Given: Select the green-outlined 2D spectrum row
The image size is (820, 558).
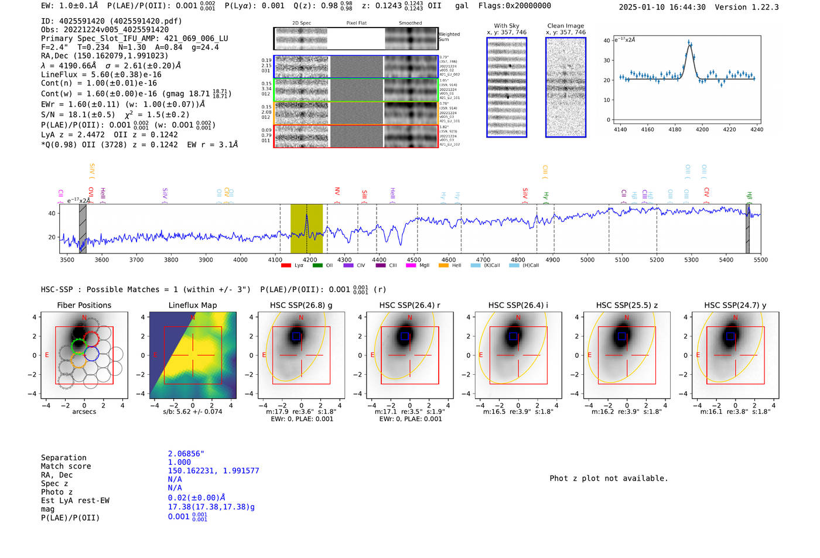Looking at the screenshot, I should point(356,90).
